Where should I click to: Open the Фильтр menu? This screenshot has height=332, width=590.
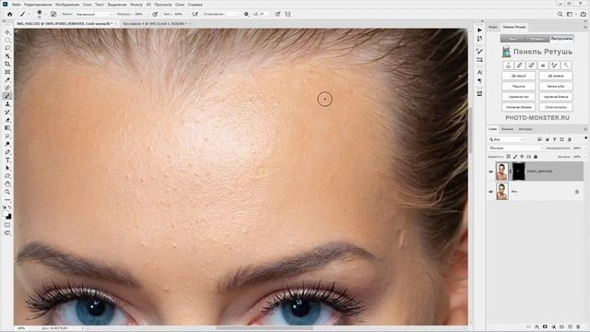[136, 5]
